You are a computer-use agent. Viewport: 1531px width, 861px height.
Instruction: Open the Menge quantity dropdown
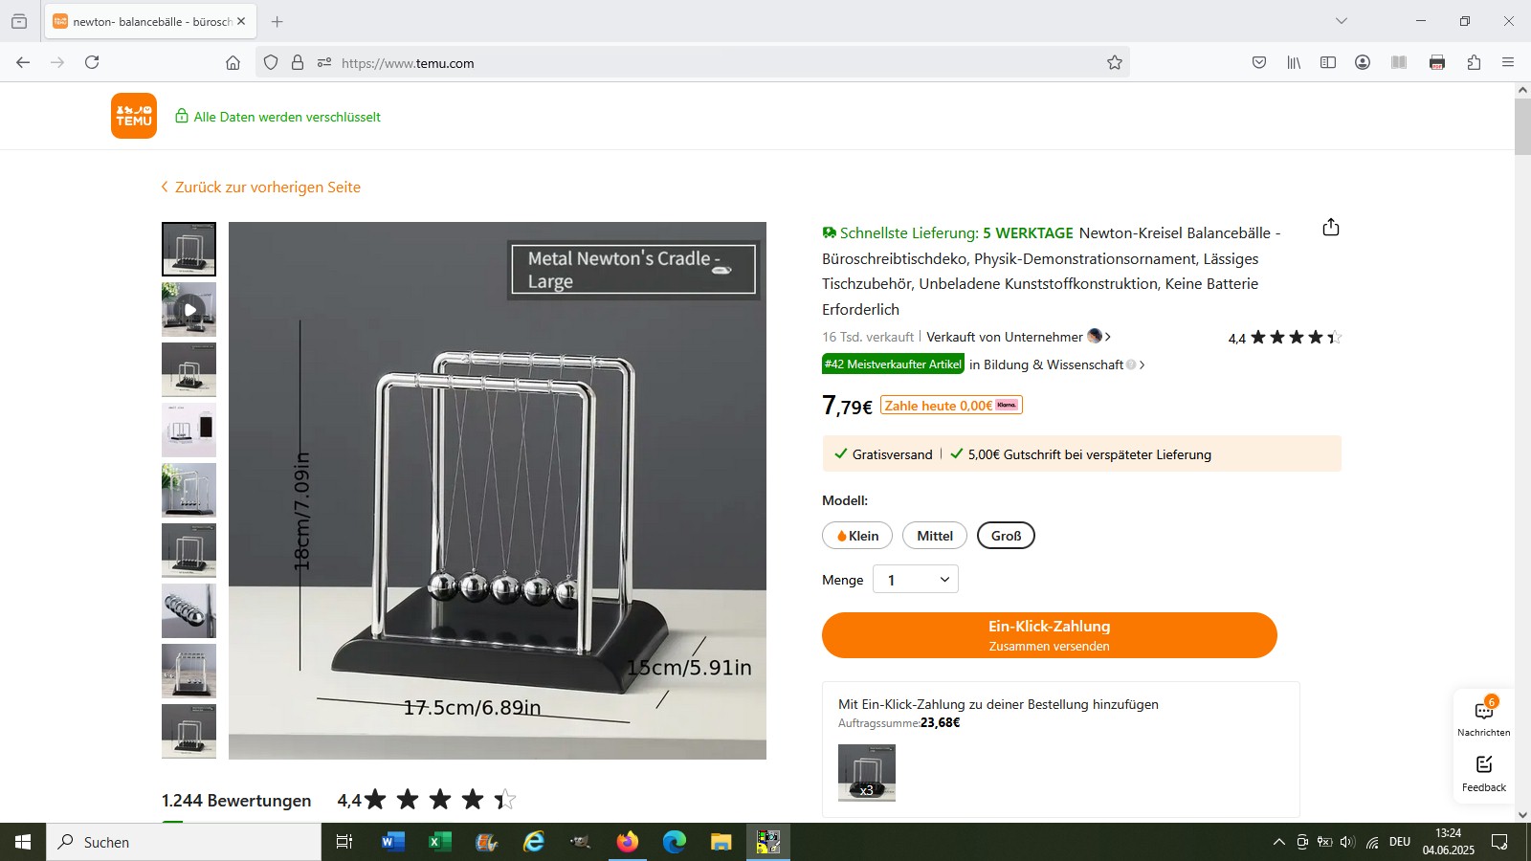pyautogui.click(x=916, y=580)
